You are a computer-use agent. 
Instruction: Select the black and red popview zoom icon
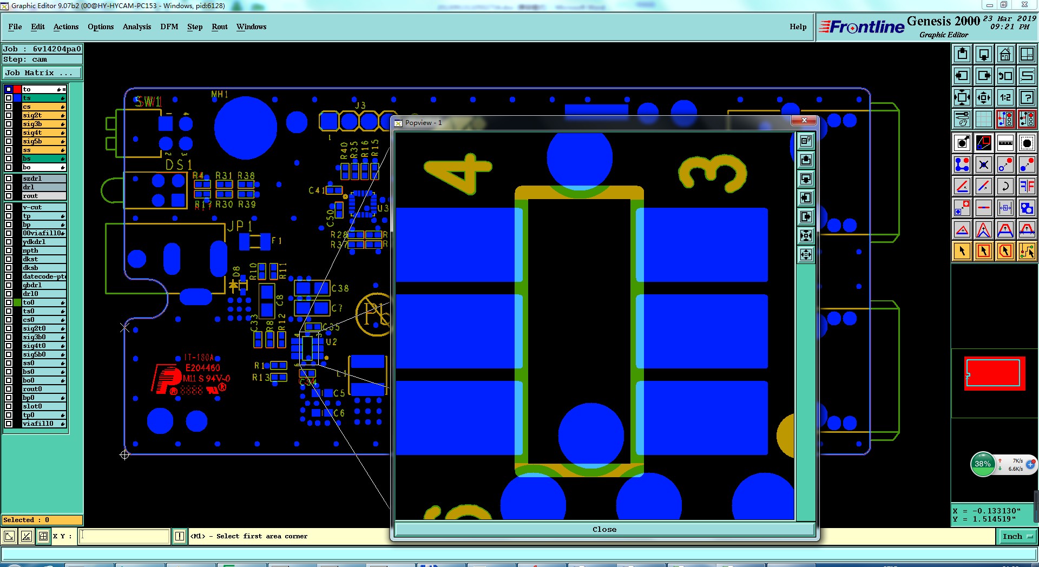(x=984, y=143)
